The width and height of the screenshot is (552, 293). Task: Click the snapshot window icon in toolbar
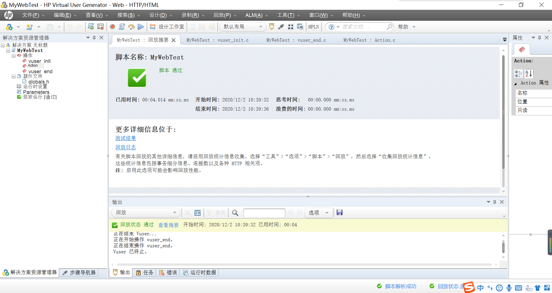(x=300, y=27)
